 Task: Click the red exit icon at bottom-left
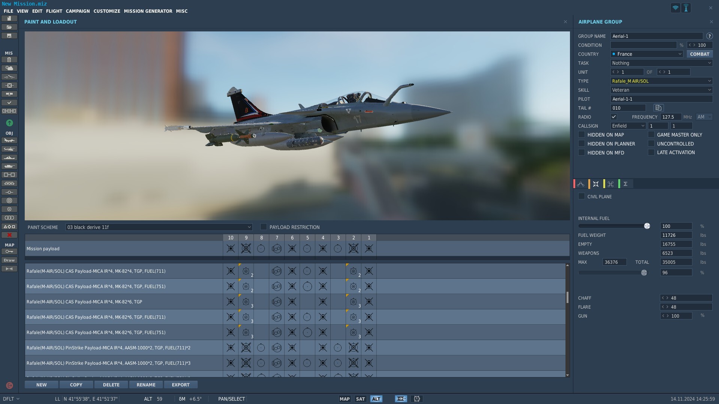coord(9,385)
